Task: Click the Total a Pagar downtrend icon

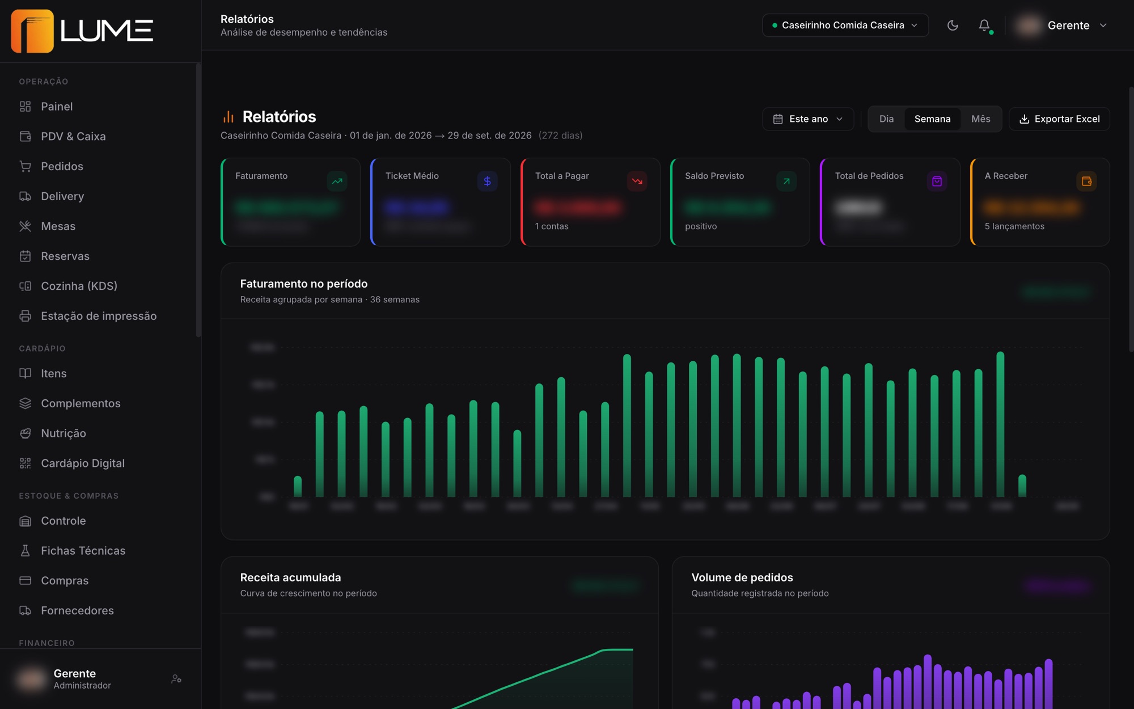Action: pos(637,182)
